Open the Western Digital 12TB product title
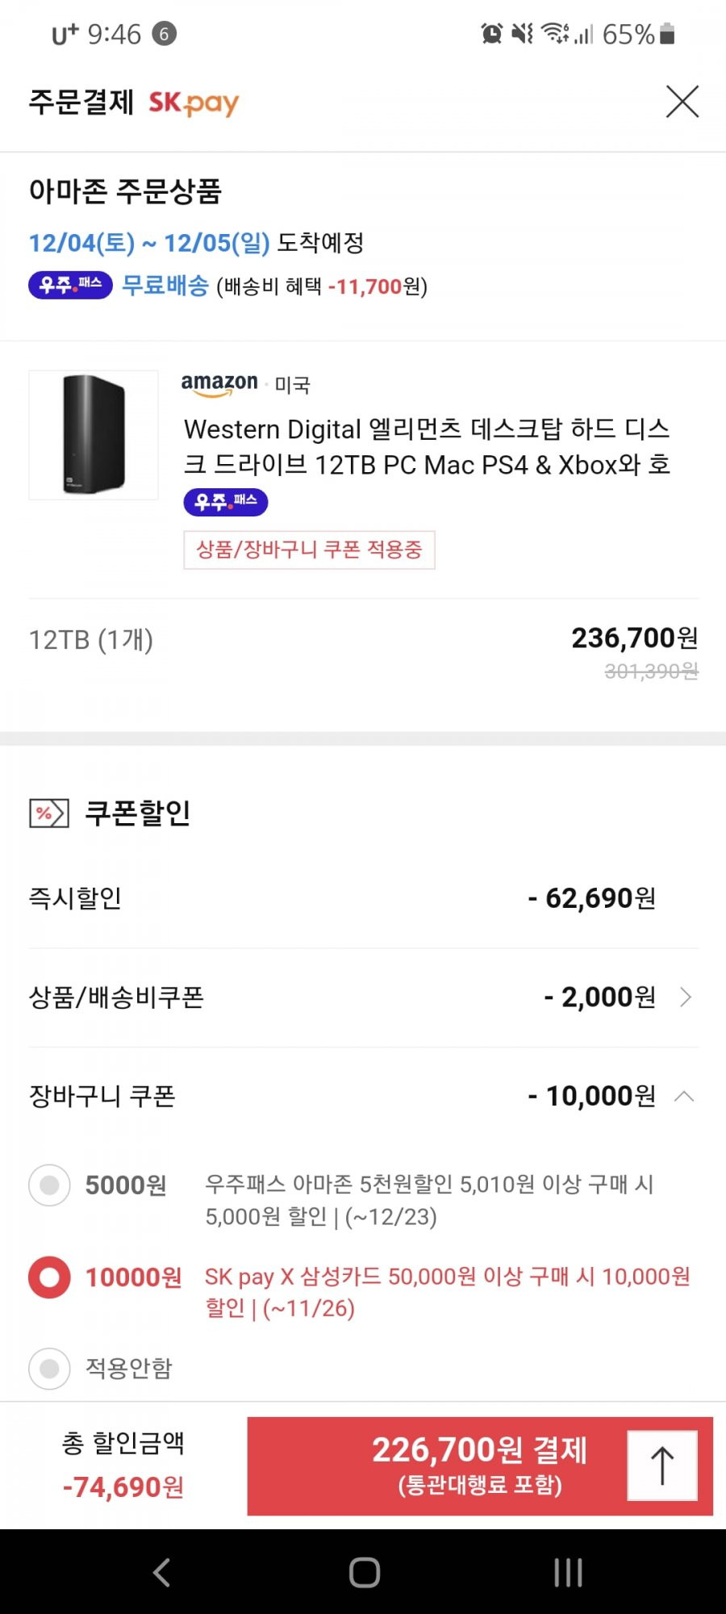726x1614 pixels. tap(427, 446)
